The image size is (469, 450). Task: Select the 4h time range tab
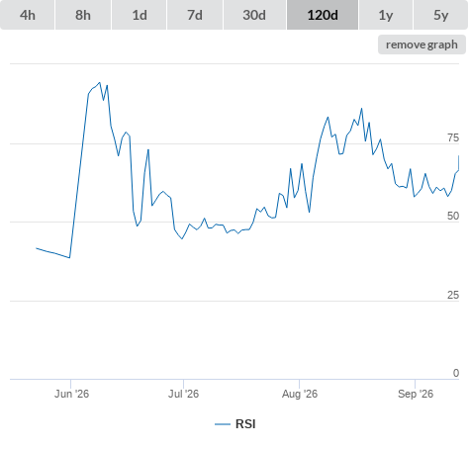click(x=28, y=15)
